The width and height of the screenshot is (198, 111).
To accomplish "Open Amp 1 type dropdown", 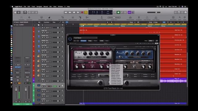I will [96, 57].
